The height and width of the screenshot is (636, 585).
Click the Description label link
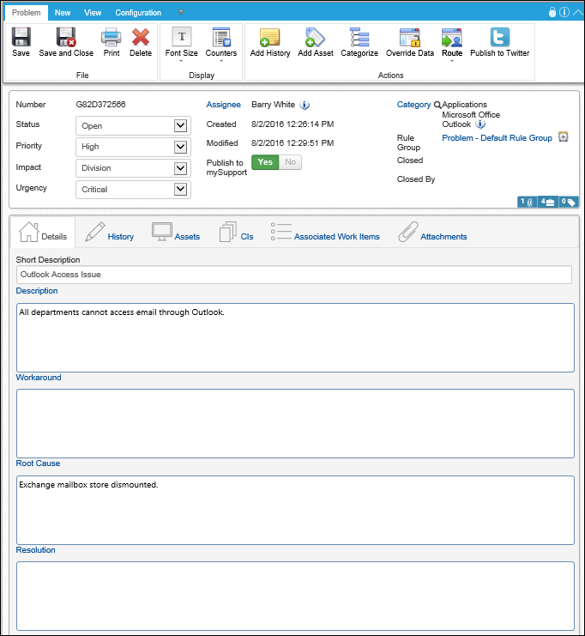pos(37,291)
